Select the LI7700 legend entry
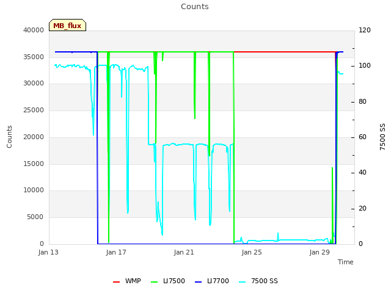This screenshot has height=293, width=391. point(212,281)
